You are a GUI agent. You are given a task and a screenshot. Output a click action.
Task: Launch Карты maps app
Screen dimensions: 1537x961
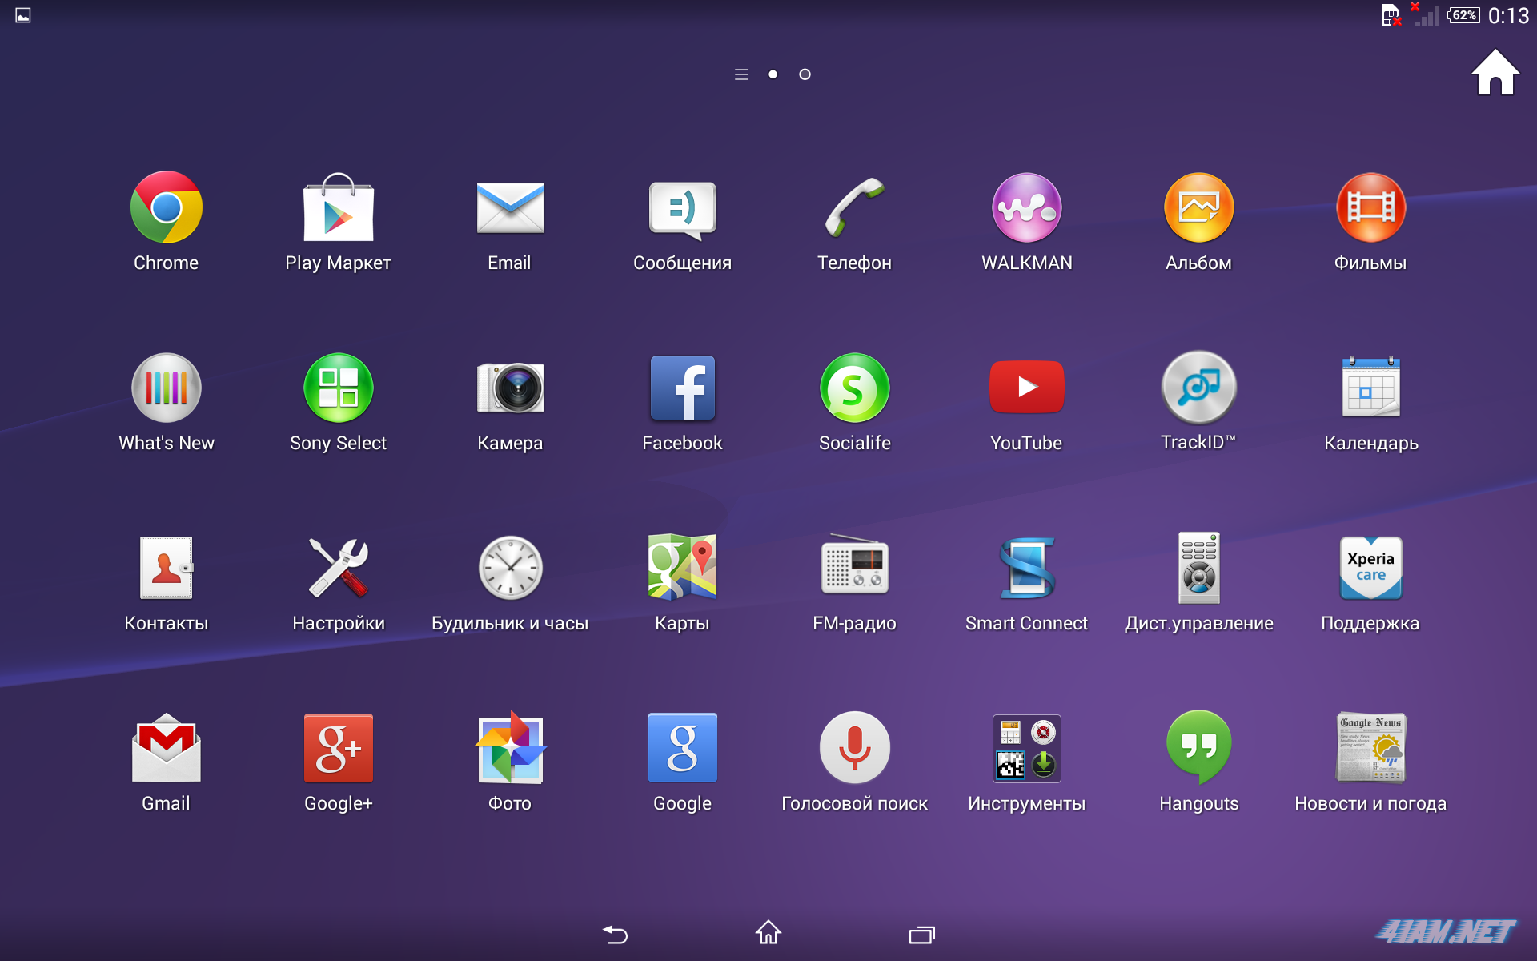click(682, 567)
